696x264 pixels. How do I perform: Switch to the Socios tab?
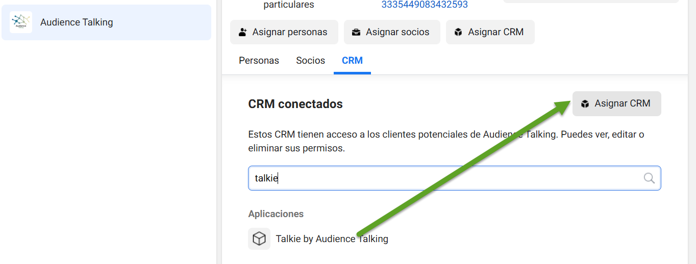tap(310, 61)
